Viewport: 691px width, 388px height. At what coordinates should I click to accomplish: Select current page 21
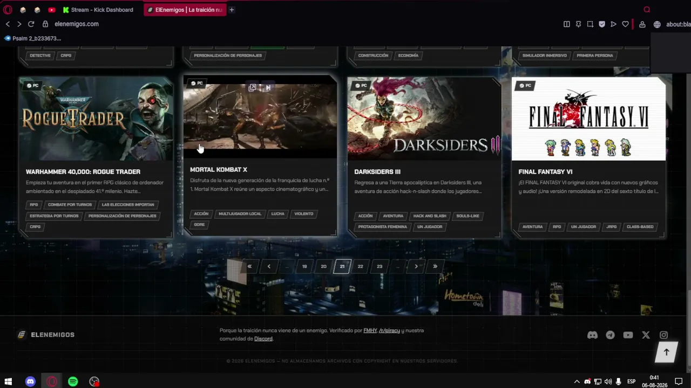[342, 266]
